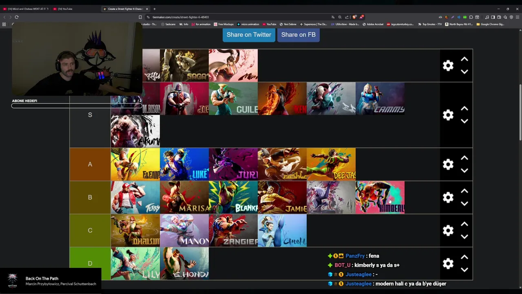Select the orange A tier label

[90, 165]
